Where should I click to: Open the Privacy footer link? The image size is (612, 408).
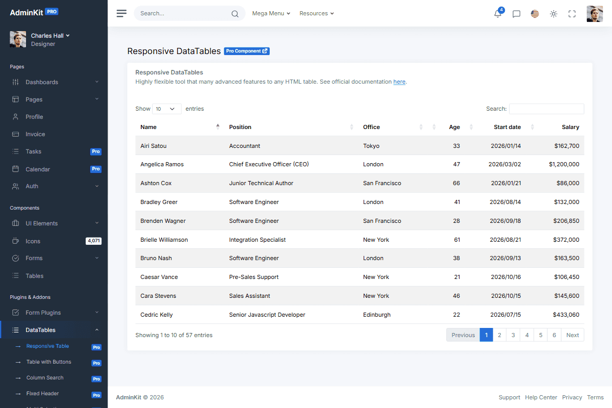(572, 397)
